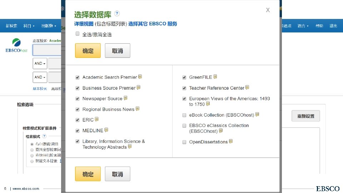Click the bottom 确定 button

click(88, 174)
